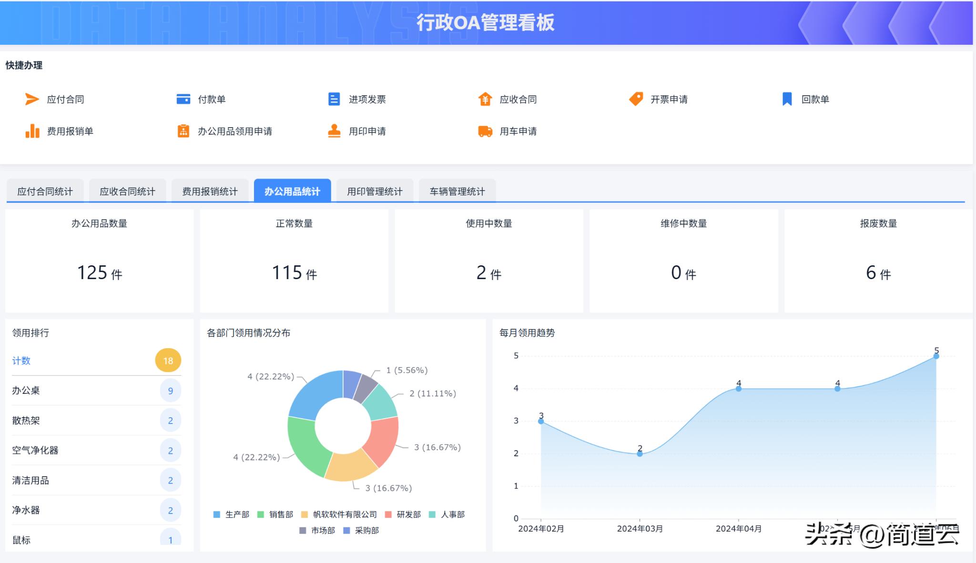This screenshot has height=563, width=976.
Task: Click the 清洁用品 row in ranking list
Action: click(96, 480)
